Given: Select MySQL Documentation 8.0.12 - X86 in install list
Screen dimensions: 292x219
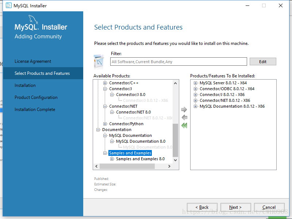Looking at the screenshot, I should coord(232,107).
